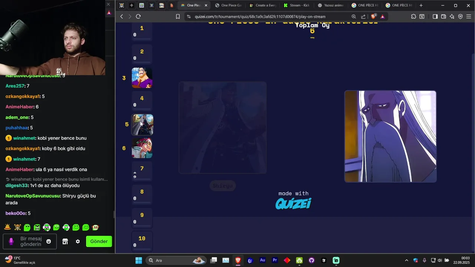
Task: Click the faded Shiryu name label
Action: coord(223,186)
